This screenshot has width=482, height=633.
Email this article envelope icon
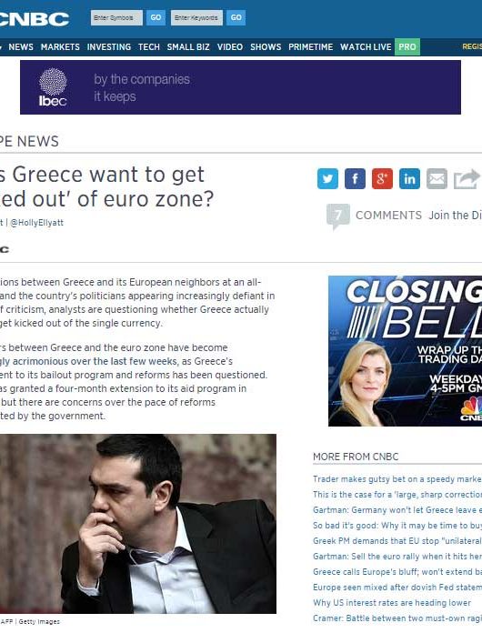click(437, 178)
